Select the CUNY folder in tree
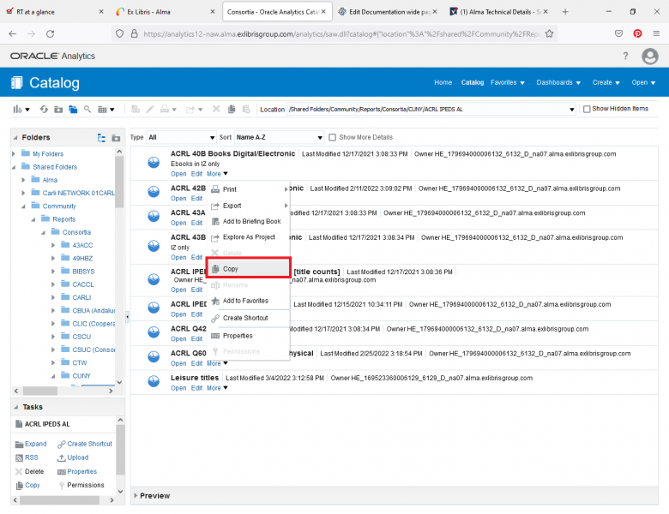Image resolution: width=669 pixels, height=514 pixels. (x=81, y=376)
